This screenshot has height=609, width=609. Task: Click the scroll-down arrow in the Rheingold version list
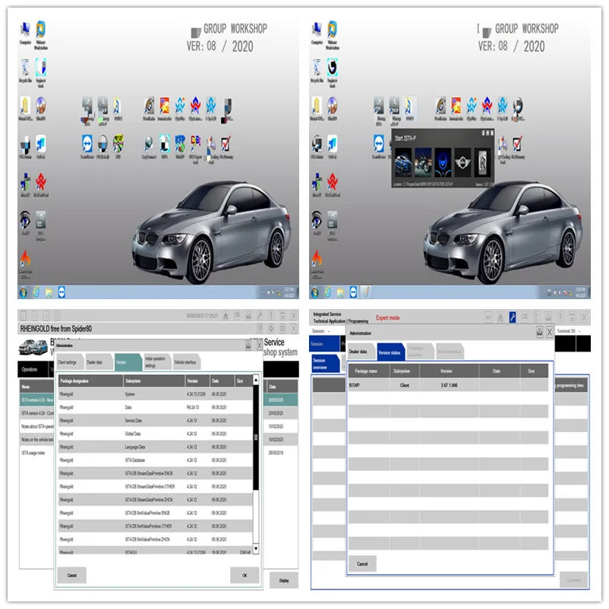(x=256, y=548)
